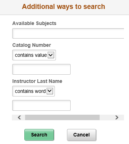Open the Instructor 'contains word' dropdown

point(33,91)
